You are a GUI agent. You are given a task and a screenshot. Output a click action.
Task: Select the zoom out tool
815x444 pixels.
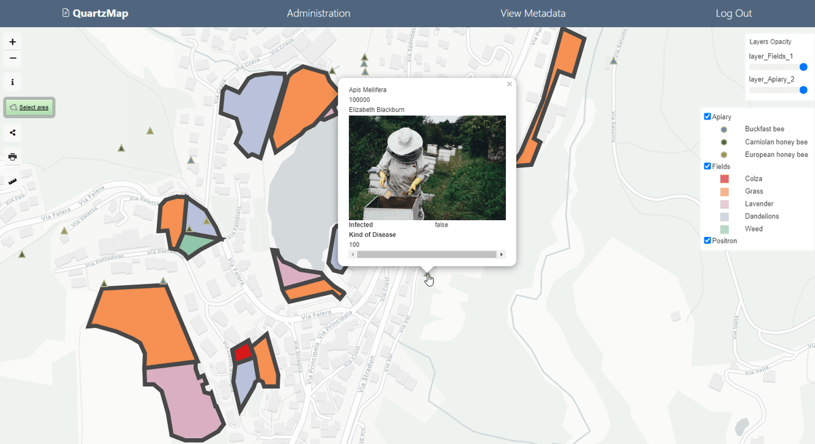(12, 58)
